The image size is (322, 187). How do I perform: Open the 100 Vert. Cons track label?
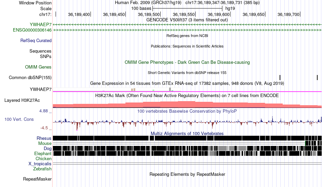(19, 119)
